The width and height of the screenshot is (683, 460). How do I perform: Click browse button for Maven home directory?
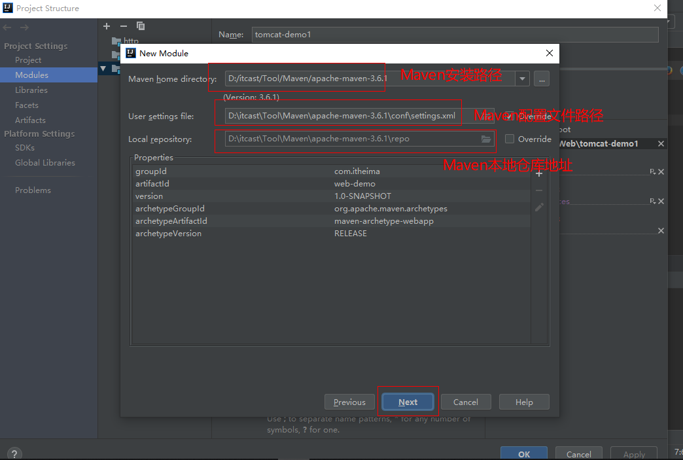541,79
